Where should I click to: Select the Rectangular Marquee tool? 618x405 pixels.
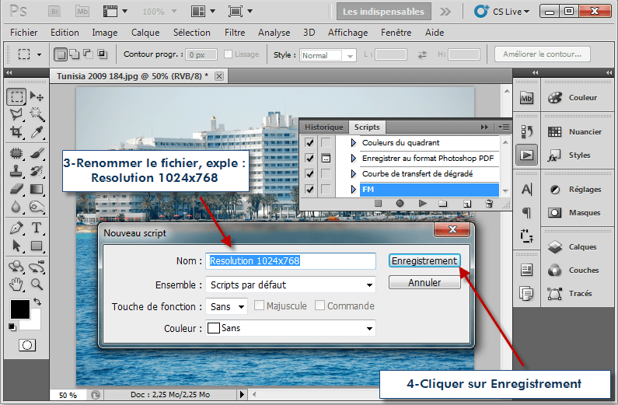pos(16,96)
